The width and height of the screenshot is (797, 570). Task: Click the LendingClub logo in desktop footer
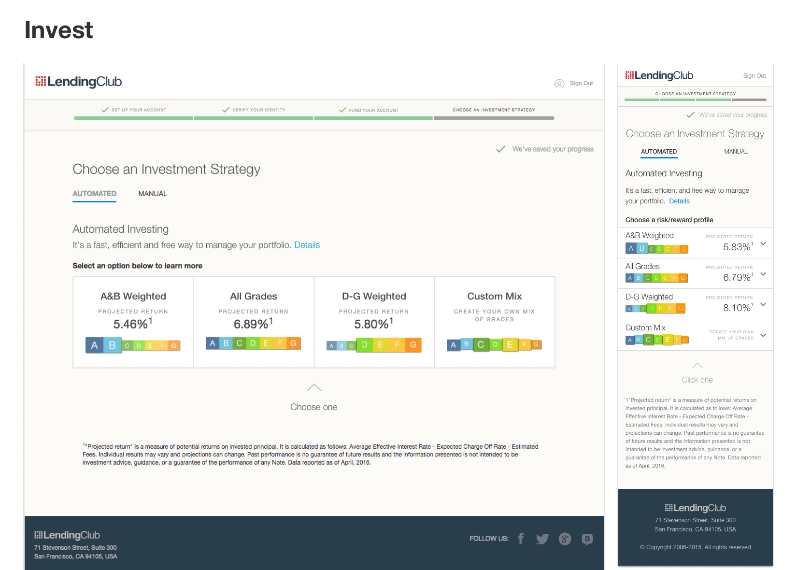click(67, 535)
